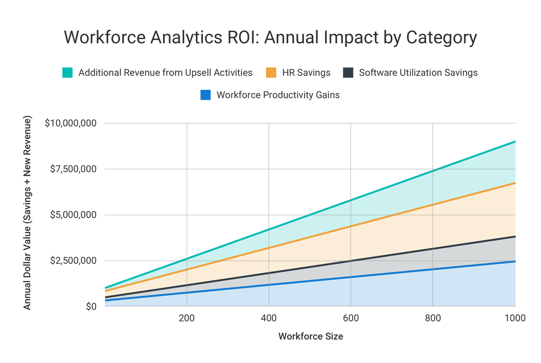Click the dark Software Utilization Savings square
The height and width of the screenshot is (363, 541).
click(x=348, y=72)
